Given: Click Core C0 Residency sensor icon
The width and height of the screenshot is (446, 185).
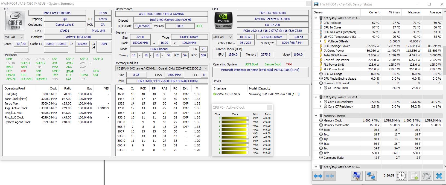Looking at the screenshot, I should 325,102.
